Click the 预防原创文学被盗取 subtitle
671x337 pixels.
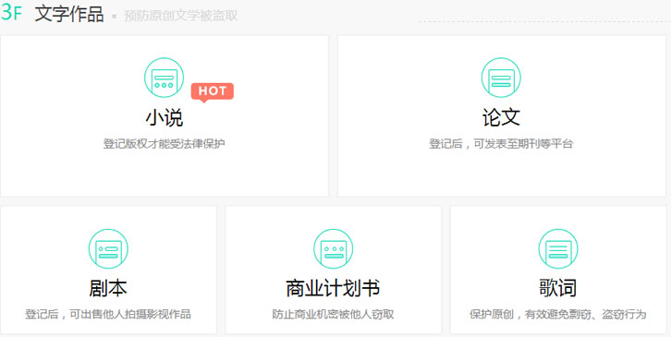pos(180,16)
